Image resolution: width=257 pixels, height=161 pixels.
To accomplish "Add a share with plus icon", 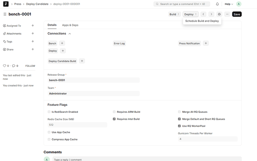I will pos(33,49).
